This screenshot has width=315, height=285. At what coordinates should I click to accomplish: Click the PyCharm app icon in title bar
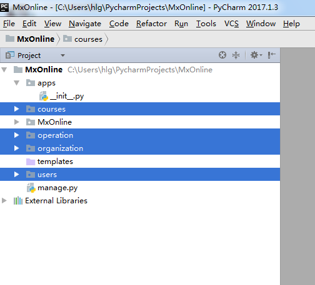click(4, 7)
